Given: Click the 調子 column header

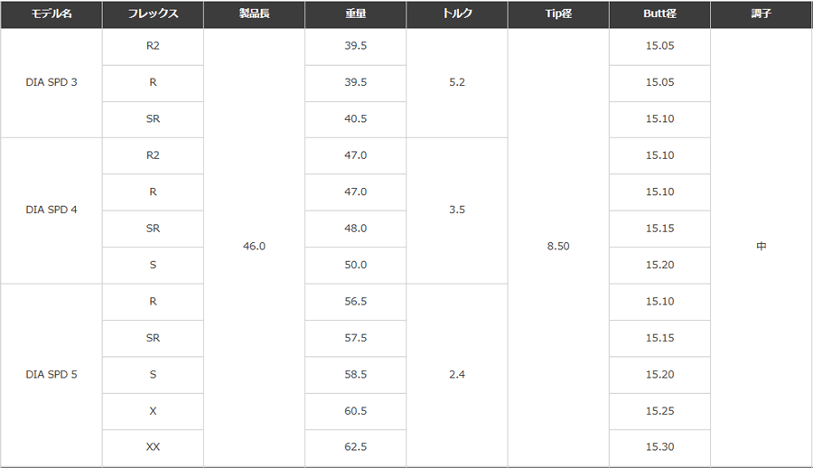Looking at the screenshot, I should pos(762,14).
